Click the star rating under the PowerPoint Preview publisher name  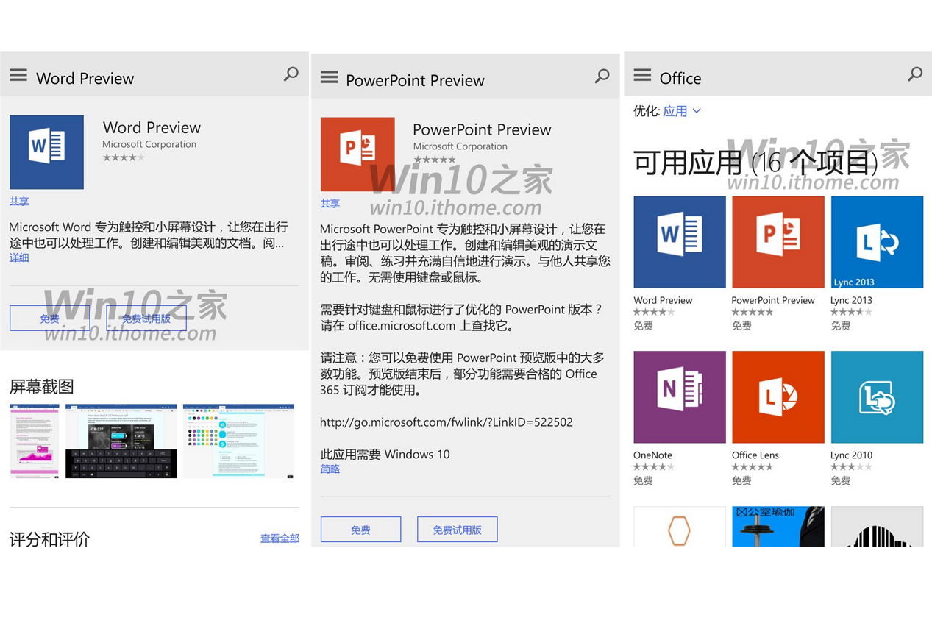(x=434, y=160)
